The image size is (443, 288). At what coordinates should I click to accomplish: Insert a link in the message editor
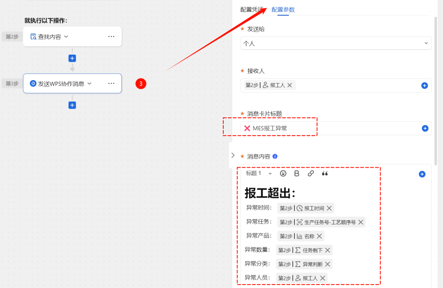[311, 173]
